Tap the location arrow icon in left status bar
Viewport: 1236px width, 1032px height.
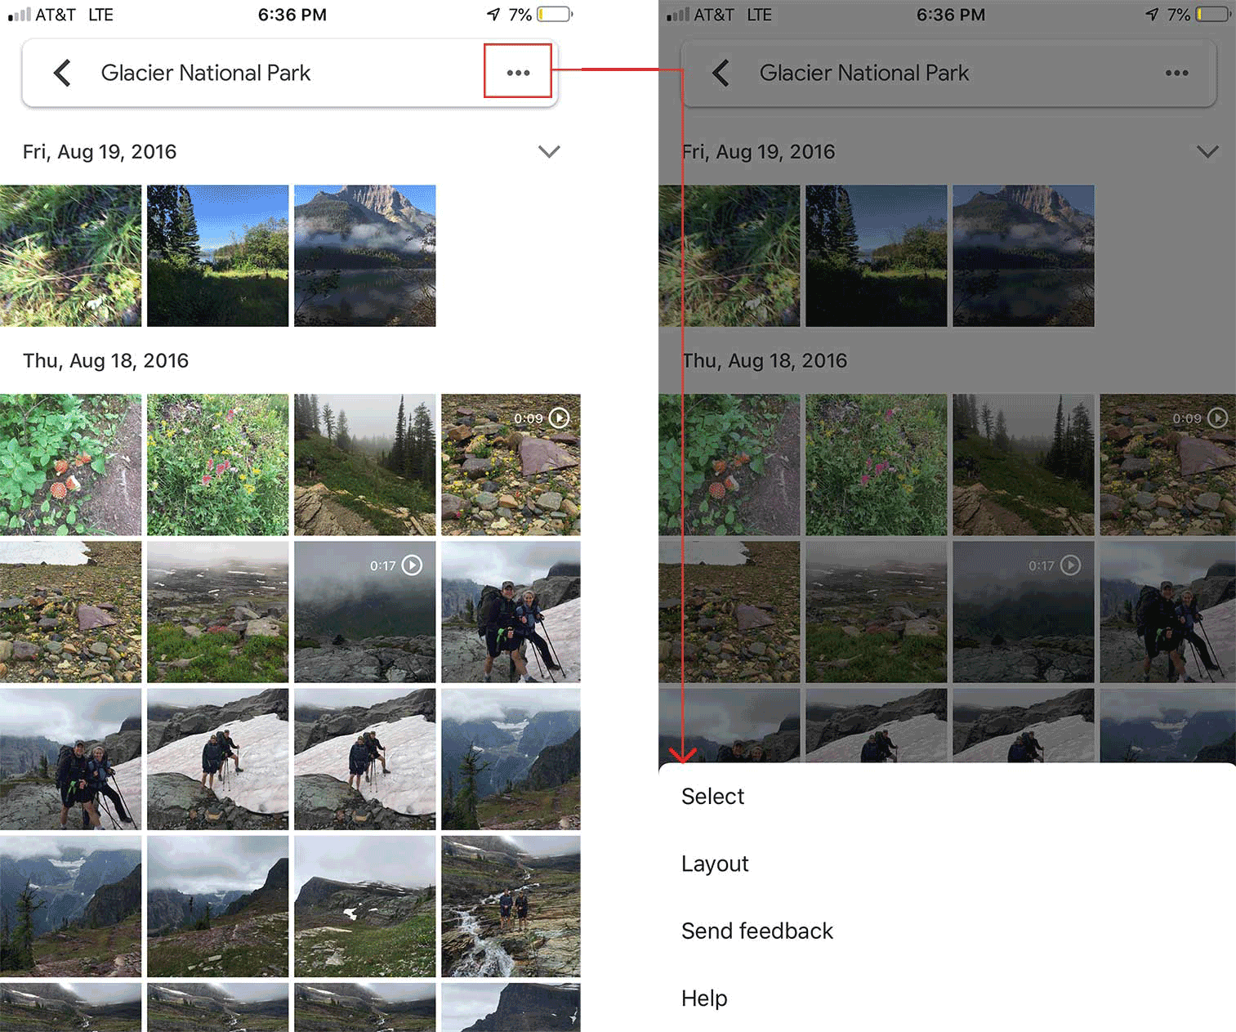(x=493, y=15)
